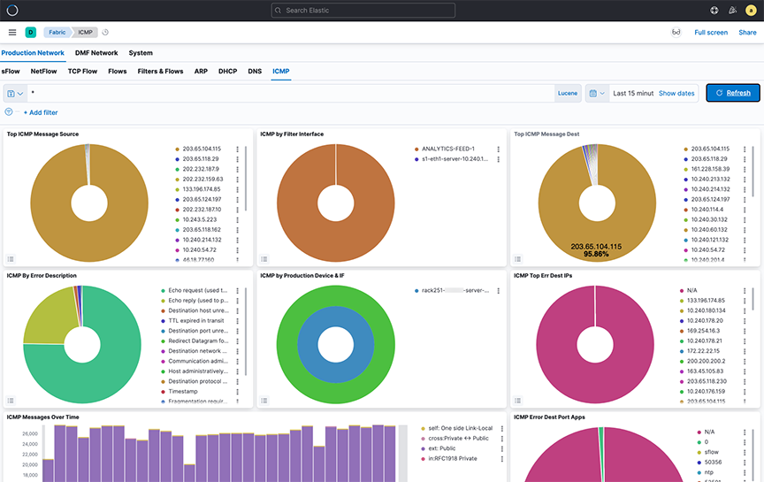Image resolution: width=764 pixels, height=482 pixels.
Task: Open the Filters & Flows sub-tab
Action: [x=160, y=71]
